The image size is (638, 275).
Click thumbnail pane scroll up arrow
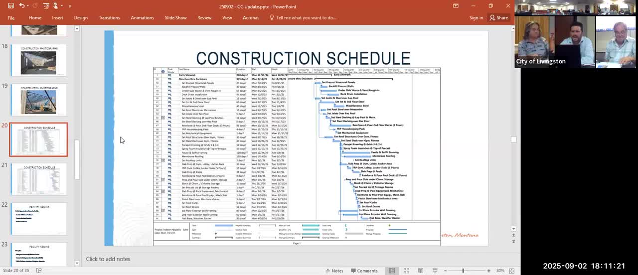[x=77, y=28]
